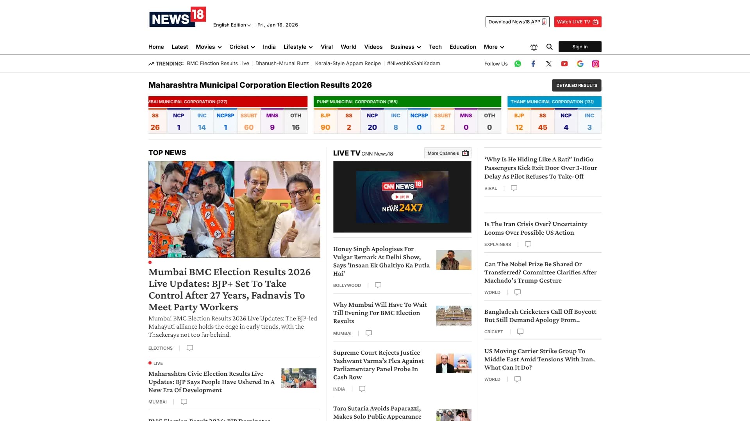The height and width of the screenshot is (421, 750).
Task: Open the IndiGo passengers exit door story
Action: [541, 168]
